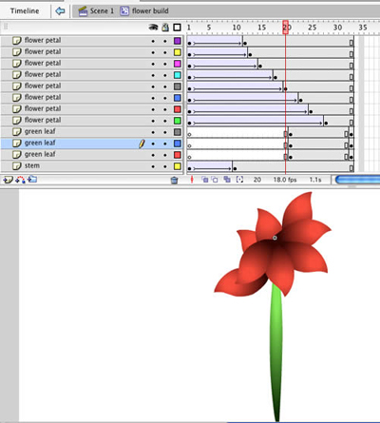Click the Center Frame icon

click(x=192, y=180)
